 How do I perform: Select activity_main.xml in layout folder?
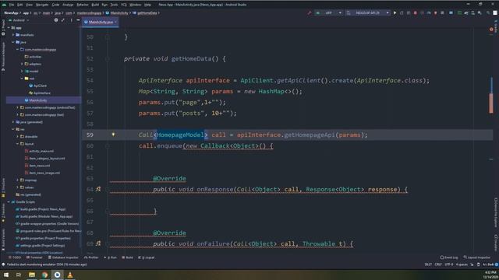pos(39,151)
